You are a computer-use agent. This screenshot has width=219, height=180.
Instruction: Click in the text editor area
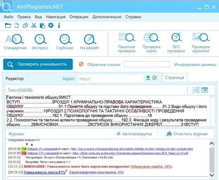coord(108,111)
